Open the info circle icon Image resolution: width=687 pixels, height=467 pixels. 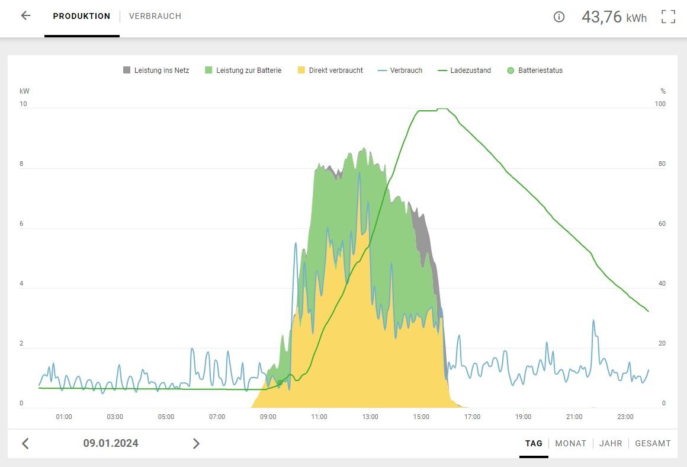(x=558, y=17)
